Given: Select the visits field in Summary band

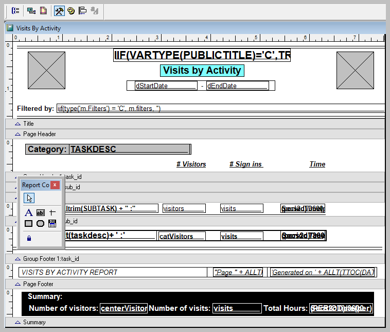Looking at the screenshot, I should (237, 308).
